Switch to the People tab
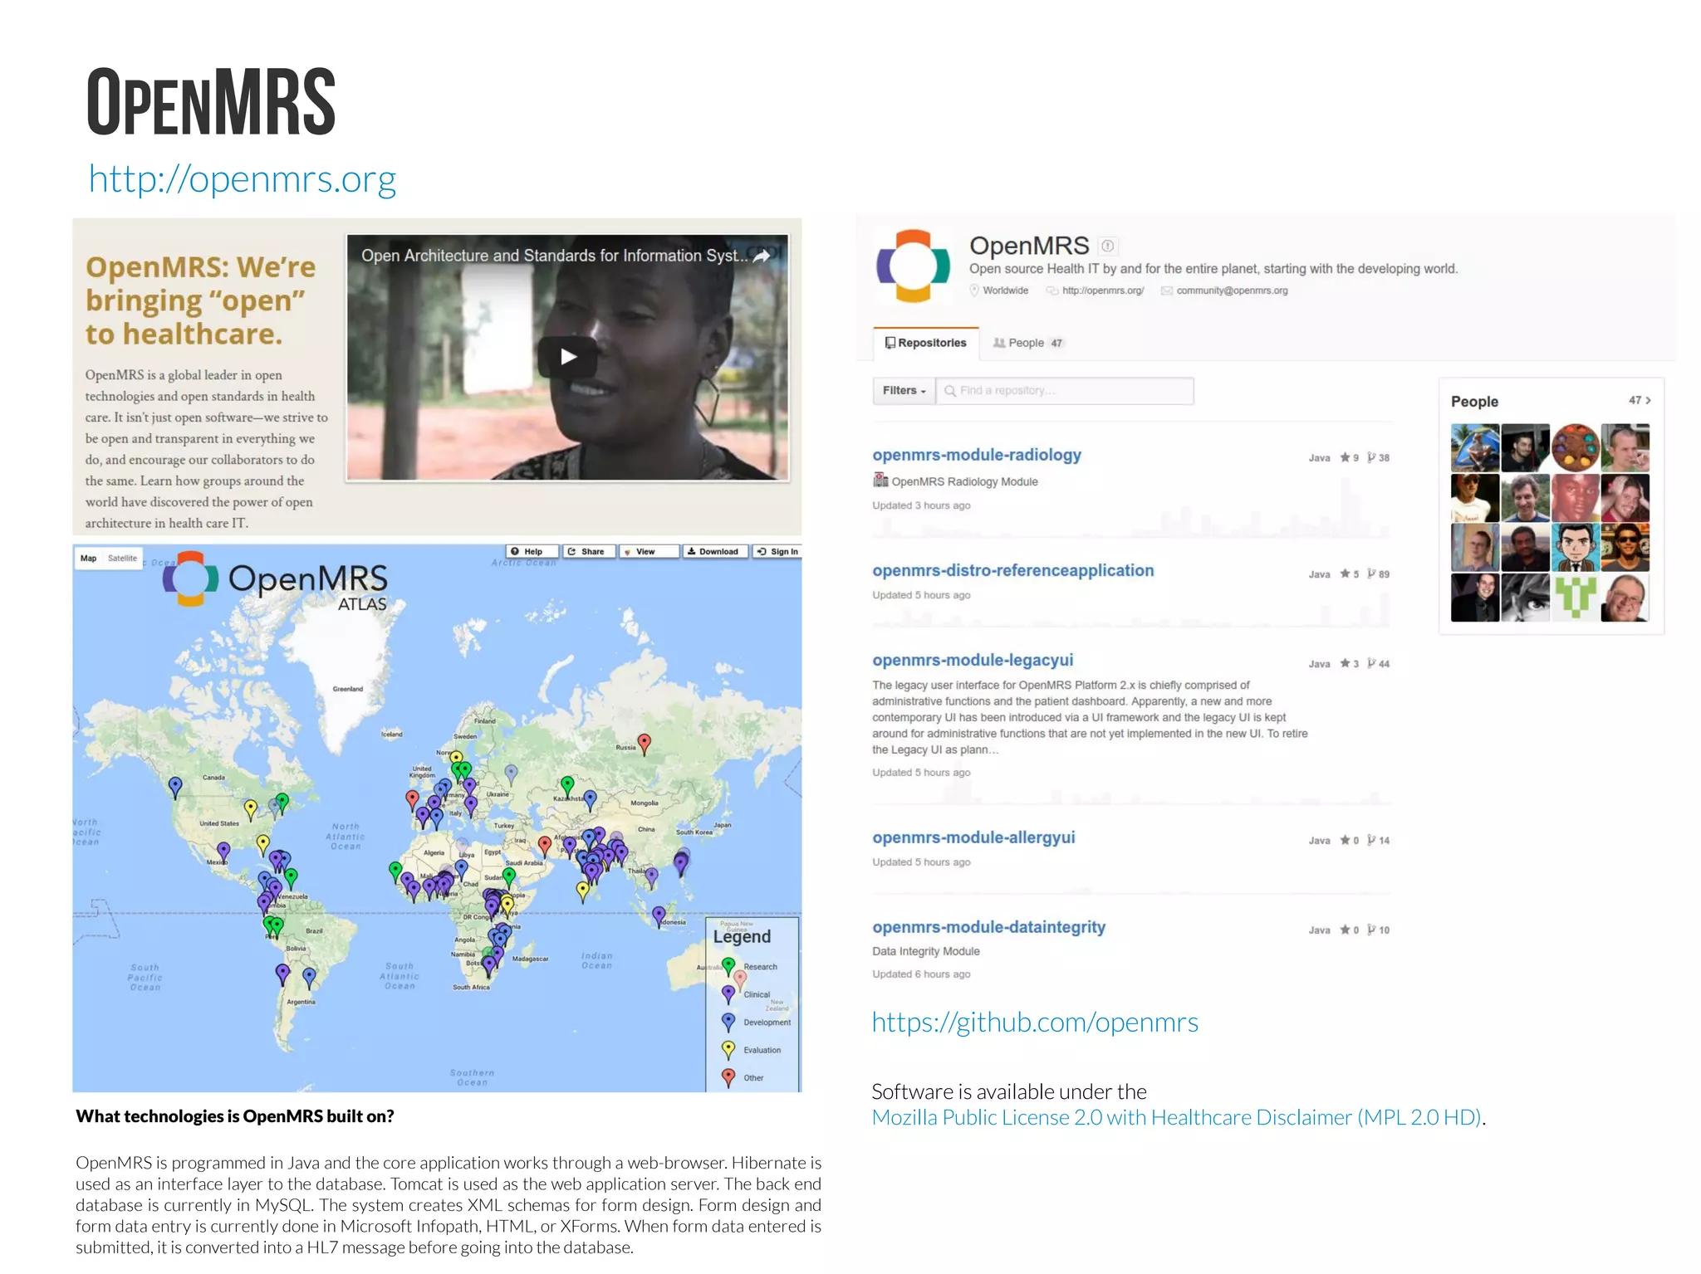This screenshot has height=1274, width=1701. [1027, 343]
